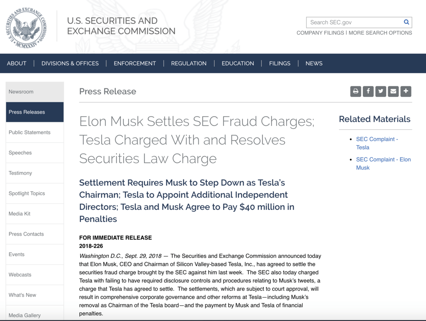
Task: Focus the Search SEC.gov field
Action: [x=359, y=22]
